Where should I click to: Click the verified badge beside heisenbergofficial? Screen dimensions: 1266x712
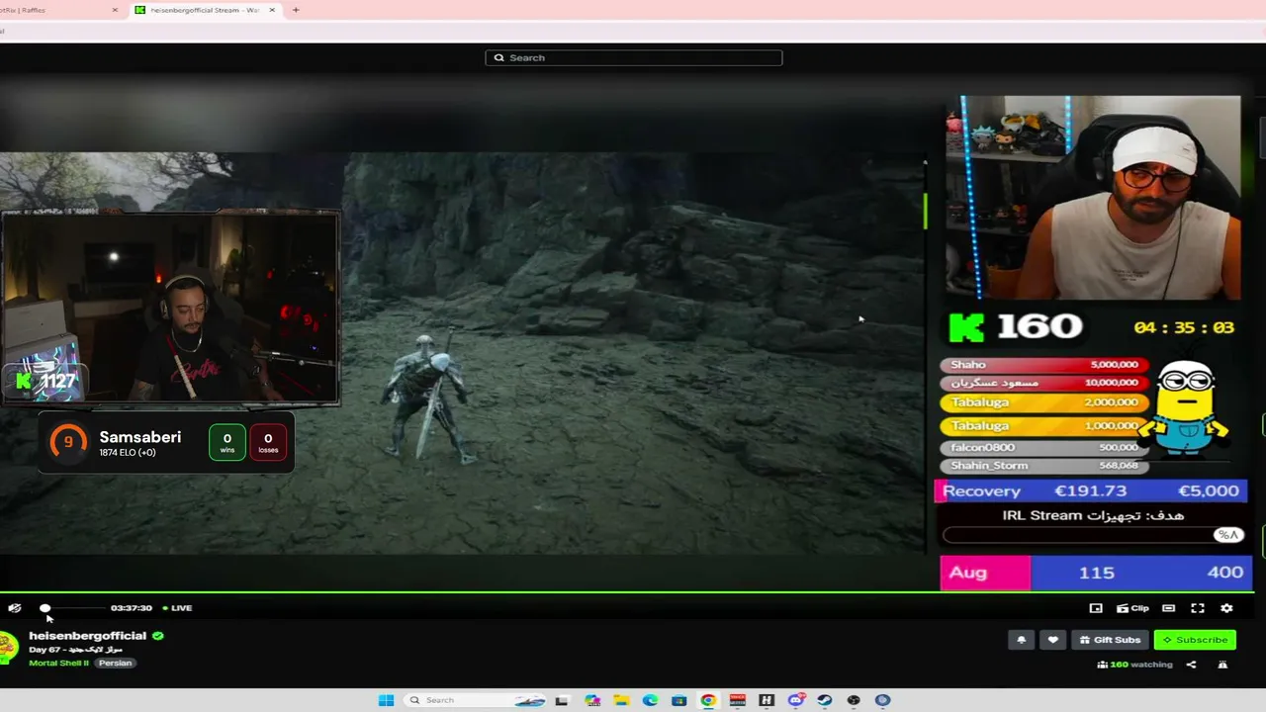[x=158, y=636]
